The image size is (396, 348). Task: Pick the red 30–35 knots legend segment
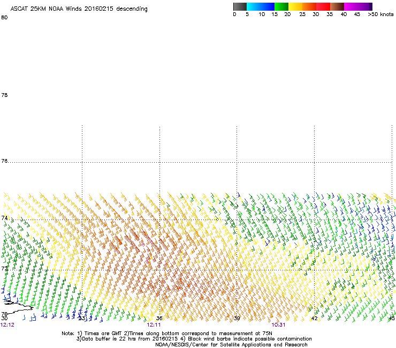(x=323, y=6)
